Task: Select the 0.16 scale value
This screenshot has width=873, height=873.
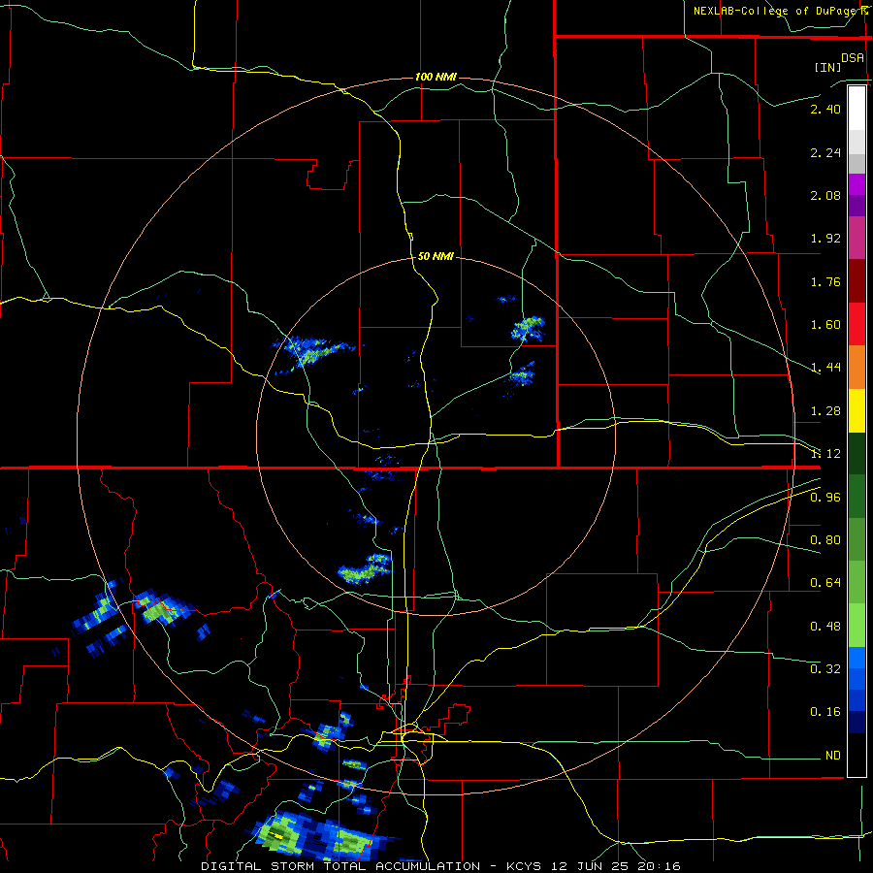Action: point(825,712)
